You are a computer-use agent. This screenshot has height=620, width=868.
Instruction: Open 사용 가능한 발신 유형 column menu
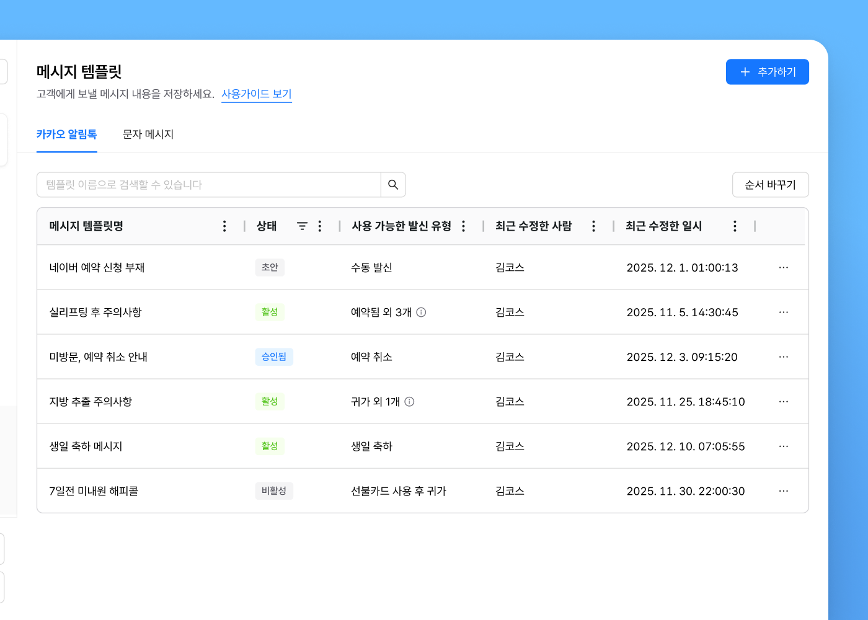tap(463, 226)
